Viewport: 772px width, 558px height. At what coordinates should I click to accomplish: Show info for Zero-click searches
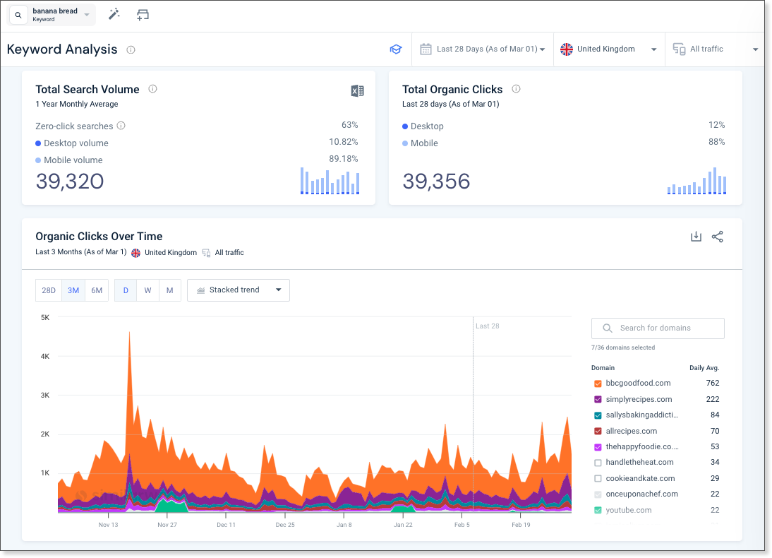click(121, 126)
